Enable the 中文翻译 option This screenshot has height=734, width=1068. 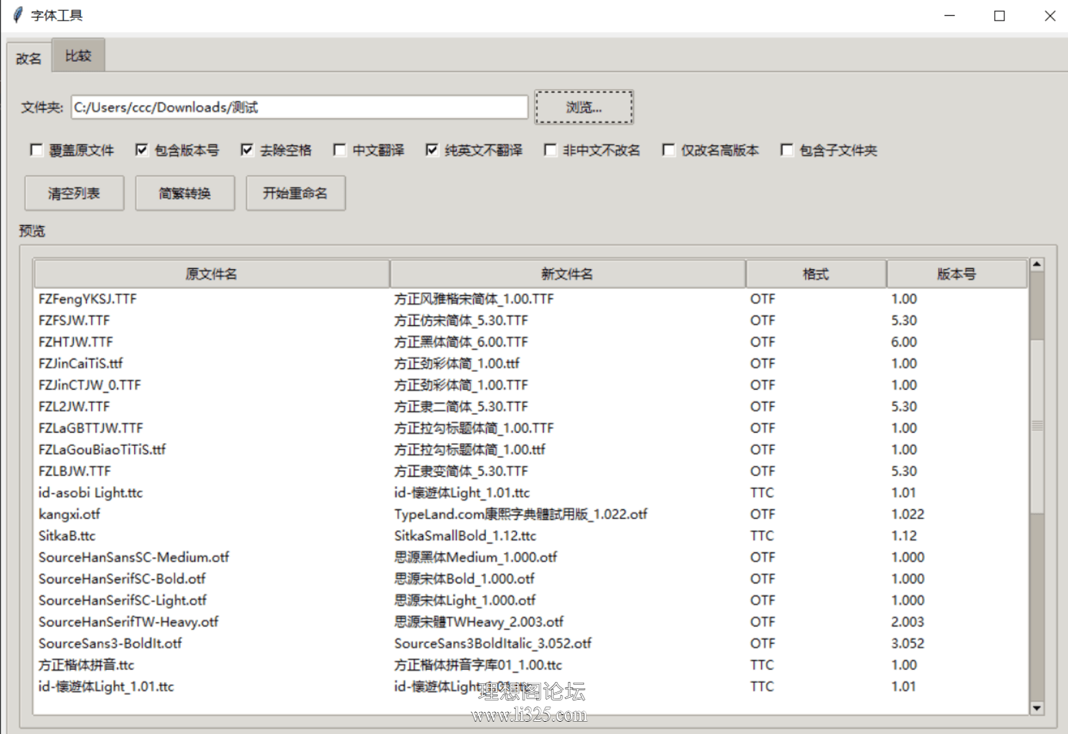tap(340, 150)
